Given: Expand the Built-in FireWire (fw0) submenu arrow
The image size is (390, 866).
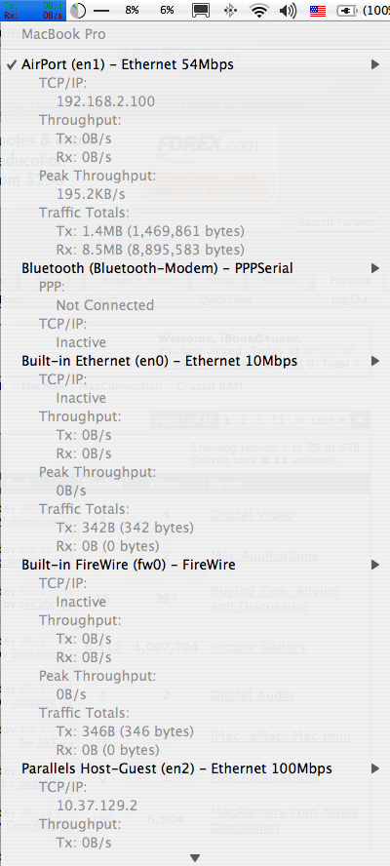Looking at the screenshot, I should coord(375,565).
